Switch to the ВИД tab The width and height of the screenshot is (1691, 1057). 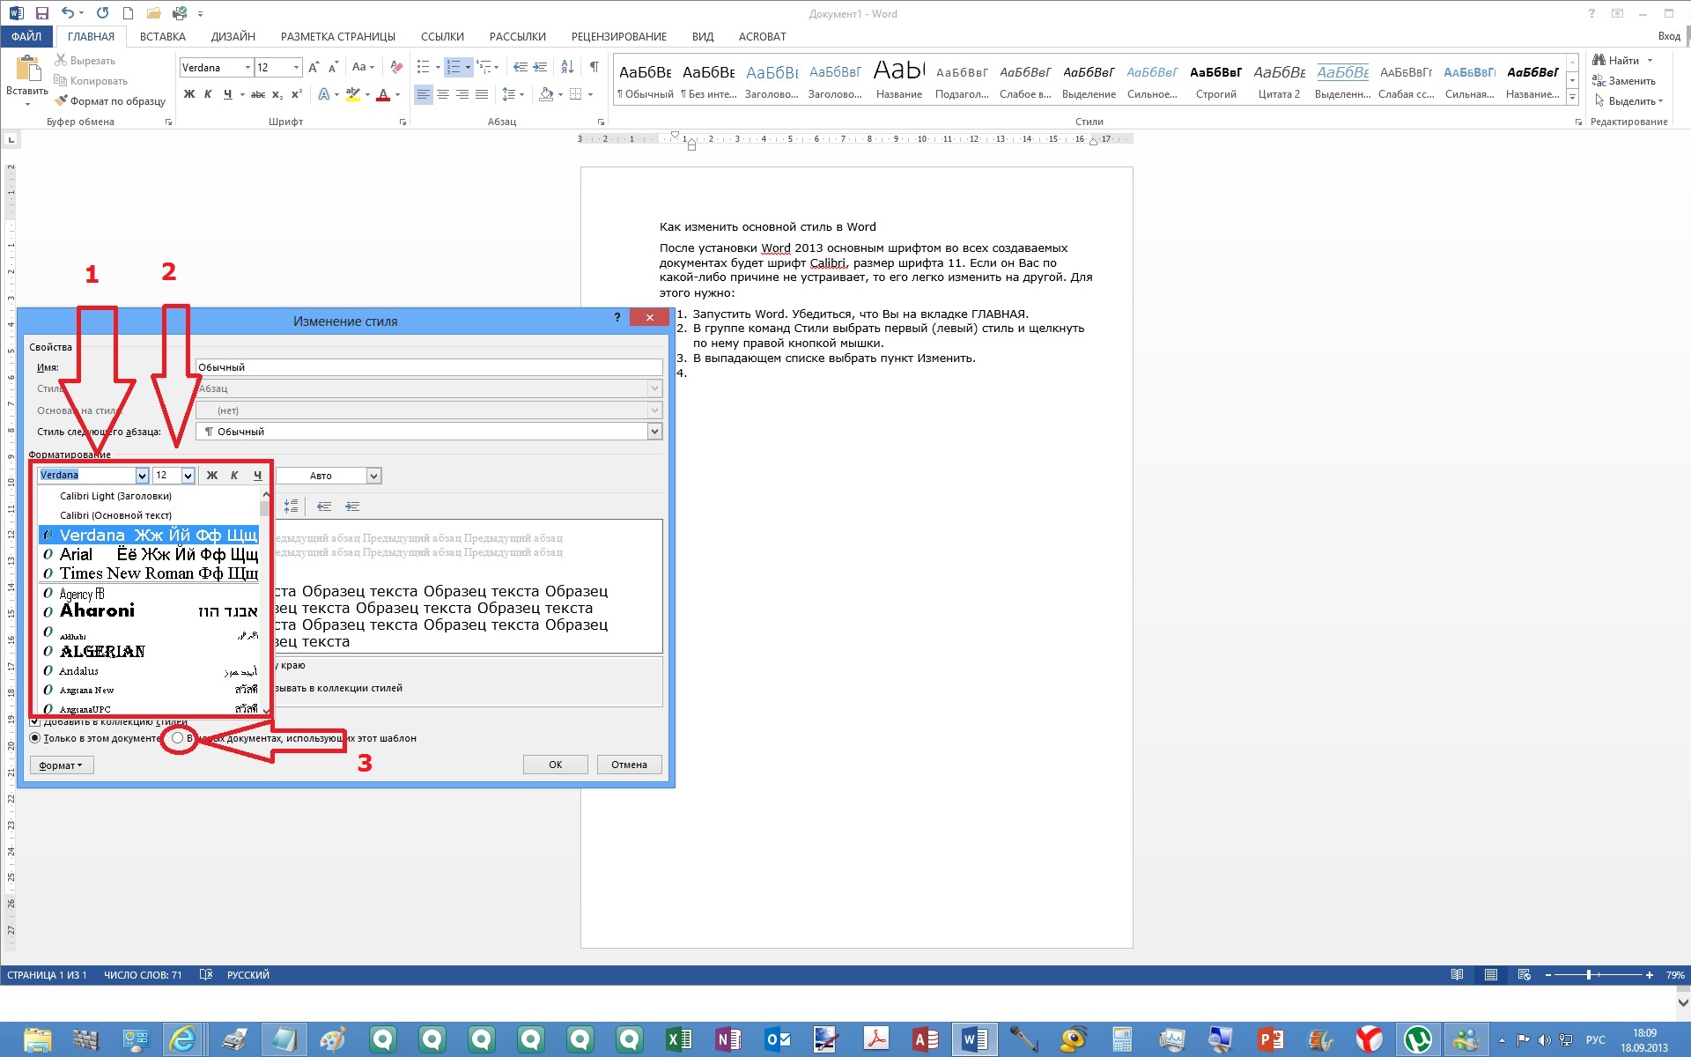click(703, 36)
